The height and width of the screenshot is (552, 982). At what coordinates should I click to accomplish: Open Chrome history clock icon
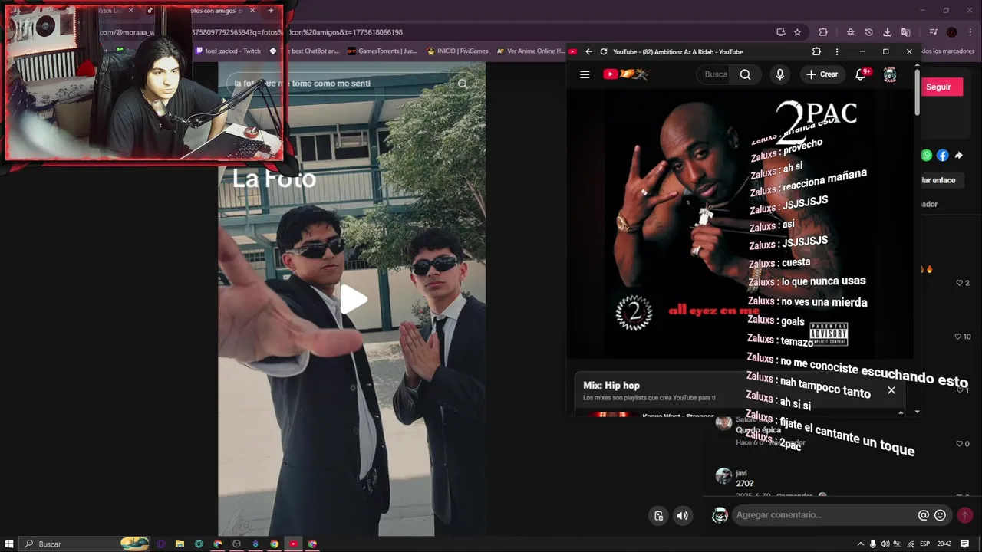868,32
